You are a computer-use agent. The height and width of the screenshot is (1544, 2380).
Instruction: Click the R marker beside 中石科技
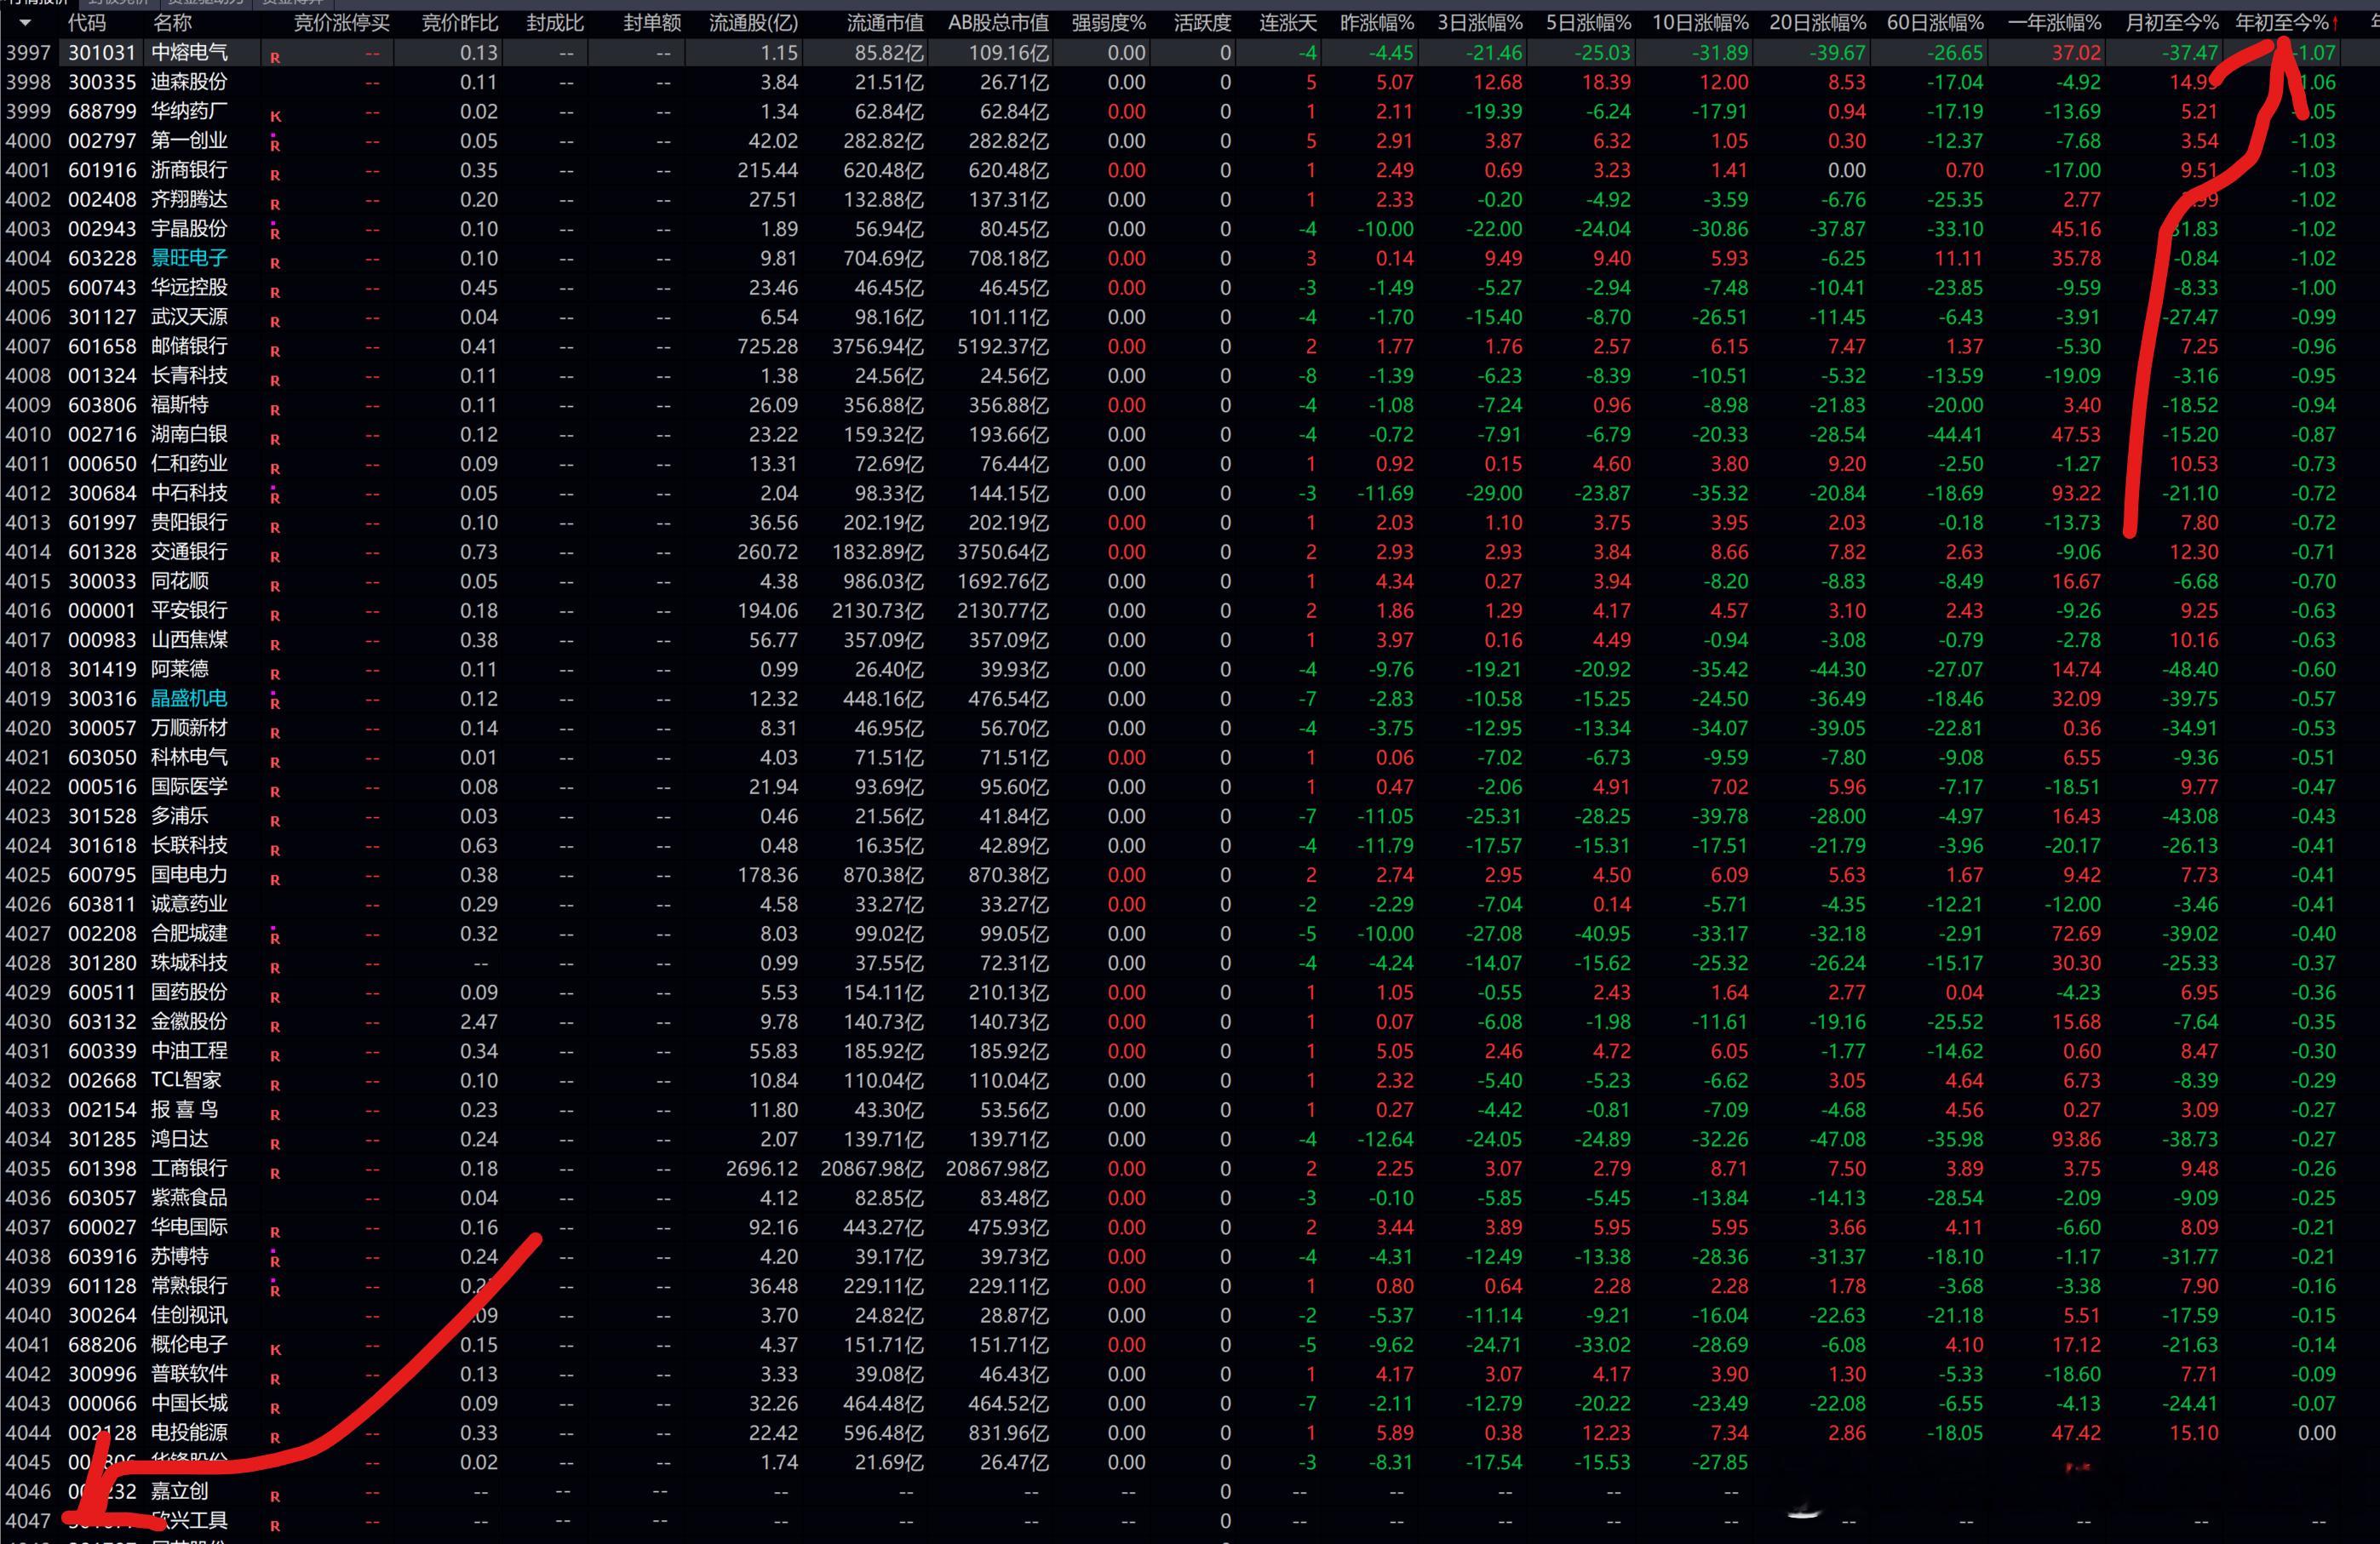click(x=275, y=495)
